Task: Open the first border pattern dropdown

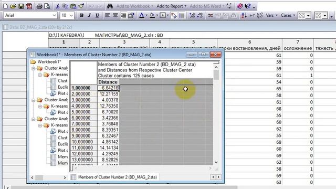Action: 308,16
